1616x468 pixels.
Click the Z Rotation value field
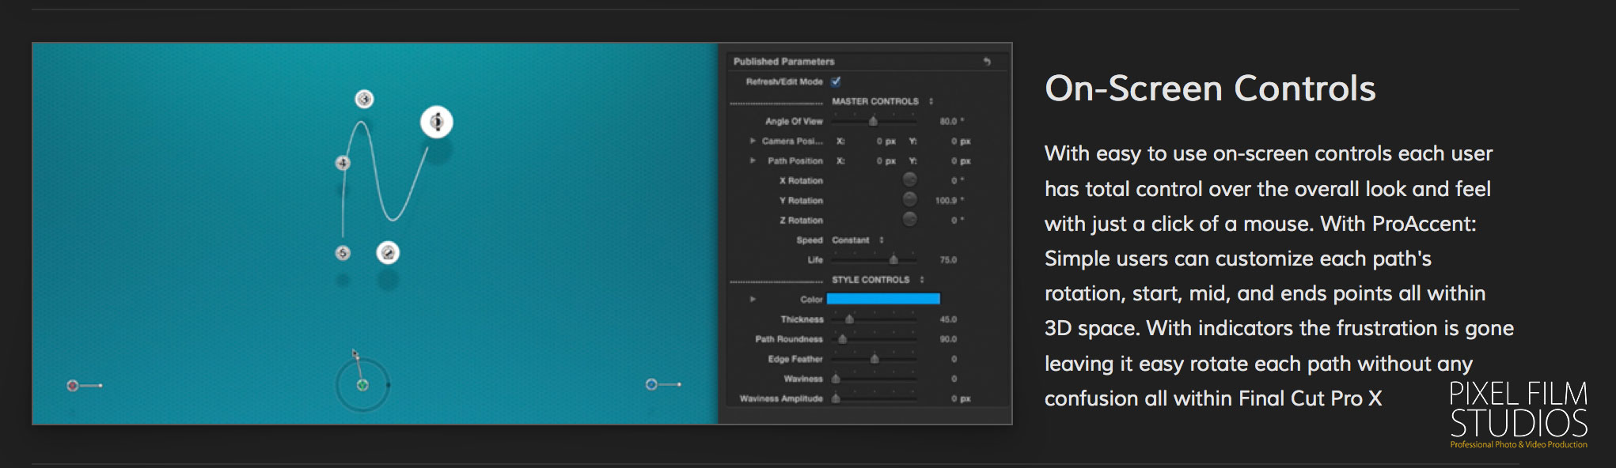pyautogui.click(x=958, y=220)
